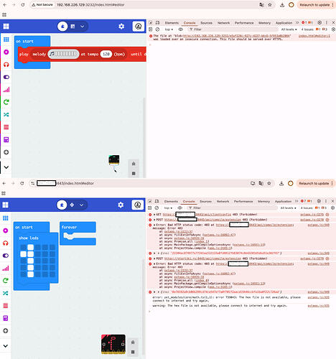Reload page in top browser window
This screenshot has width=336, height=359.
coord(23,5)
